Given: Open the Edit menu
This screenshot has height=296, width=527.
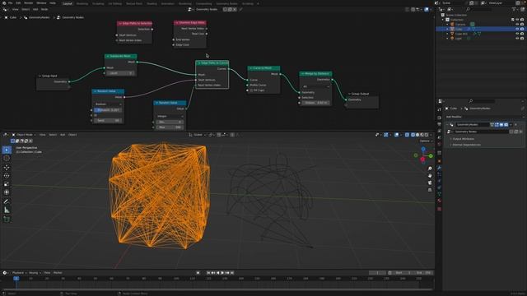Looking at the screenshot, I should (18, 3).
